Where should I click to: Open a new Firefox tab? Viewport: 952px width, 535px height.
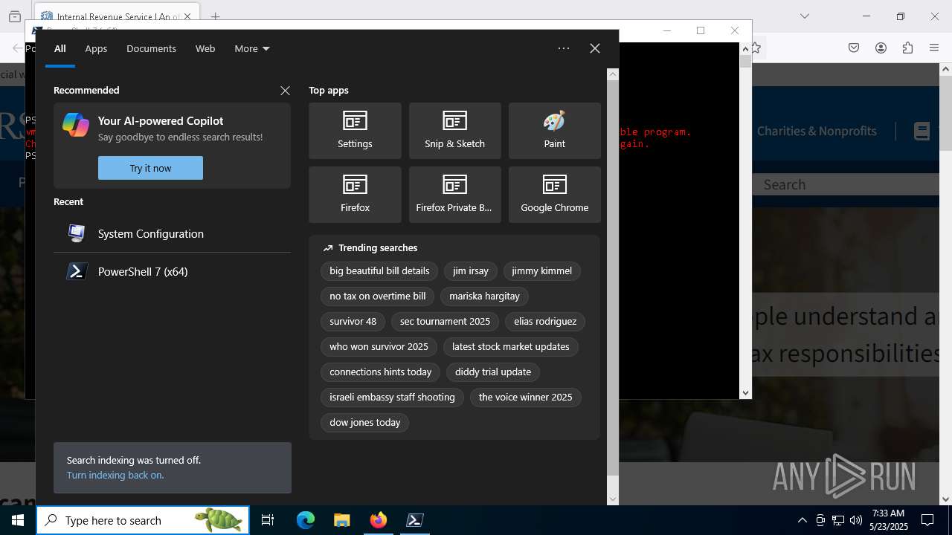point(215,16)
